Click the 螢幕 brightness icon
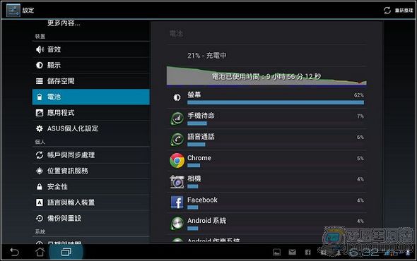 (x=177, y=98)
